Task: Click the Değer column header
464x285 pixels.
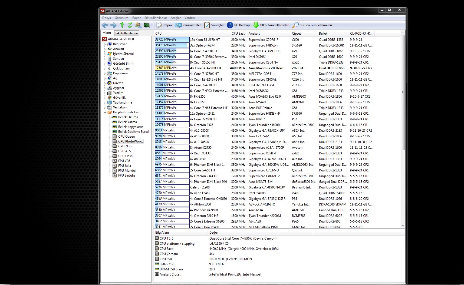Action: 260,233
